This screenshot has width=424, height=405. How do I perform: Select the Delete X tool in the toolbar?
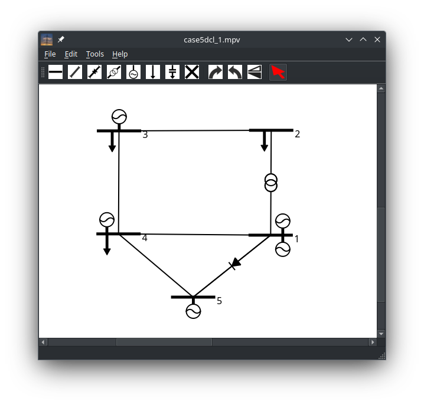pyautogui.click(x=192, y=72)
